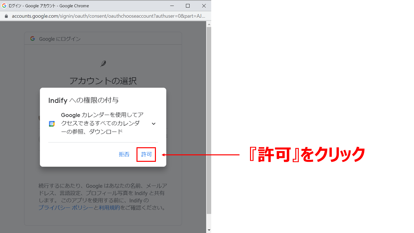Open the 利用規約 link
The width and height of the screenshot is (414, 233).
[109, 208]
